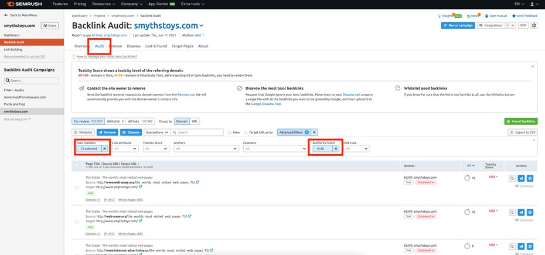Click remove icon in second web-page.org row
The image size is (545, 255).
click(x=521, y=212)
